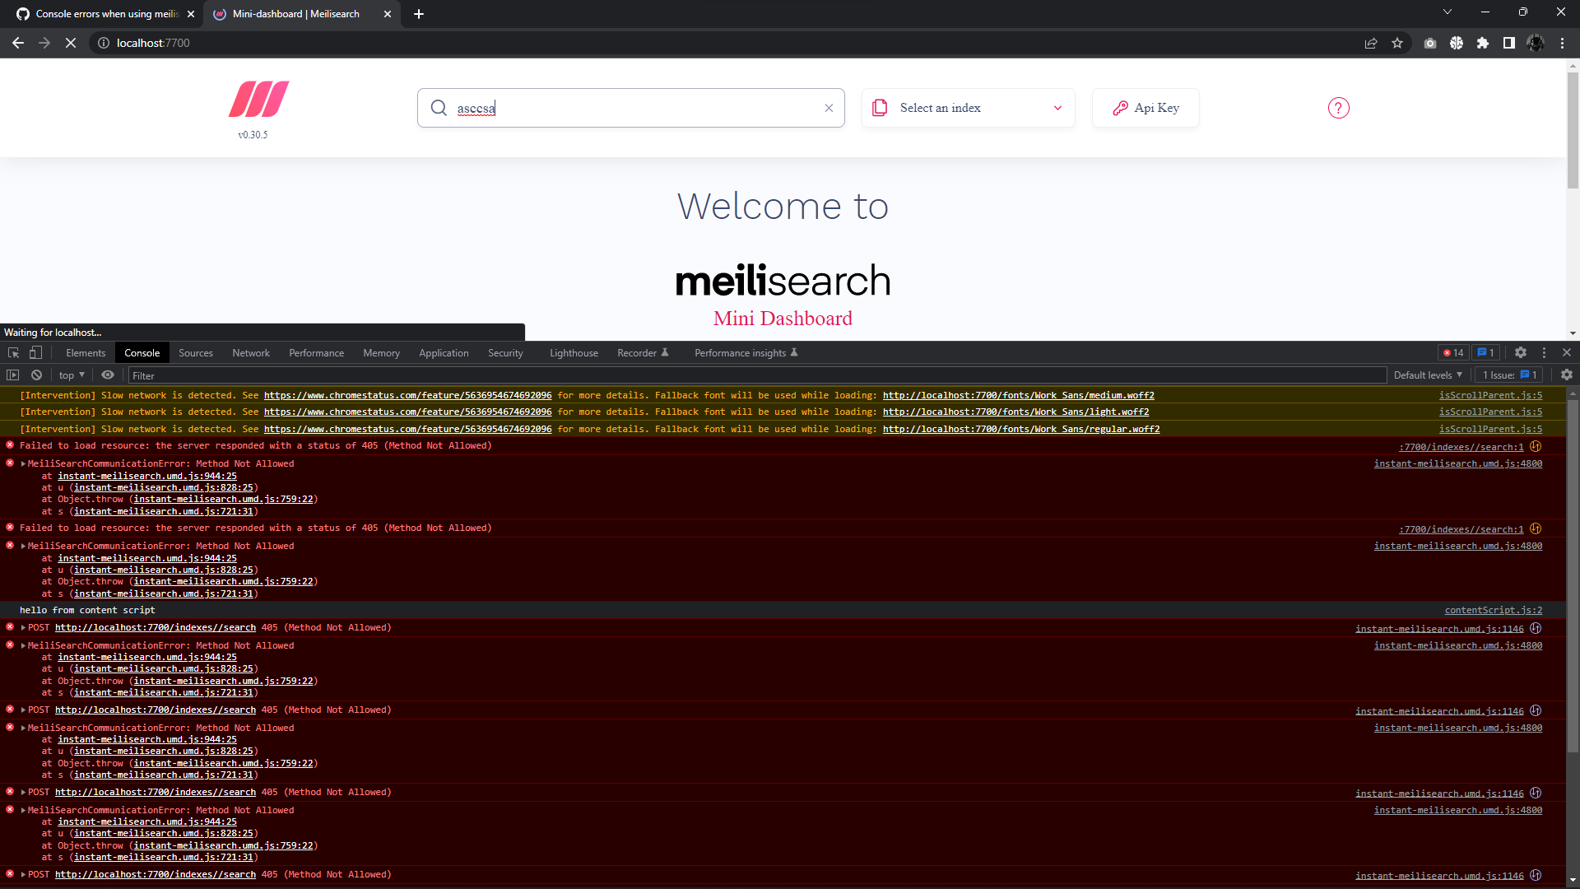
Task: Click the camera capture extension icon
Action: (1429, 43)
